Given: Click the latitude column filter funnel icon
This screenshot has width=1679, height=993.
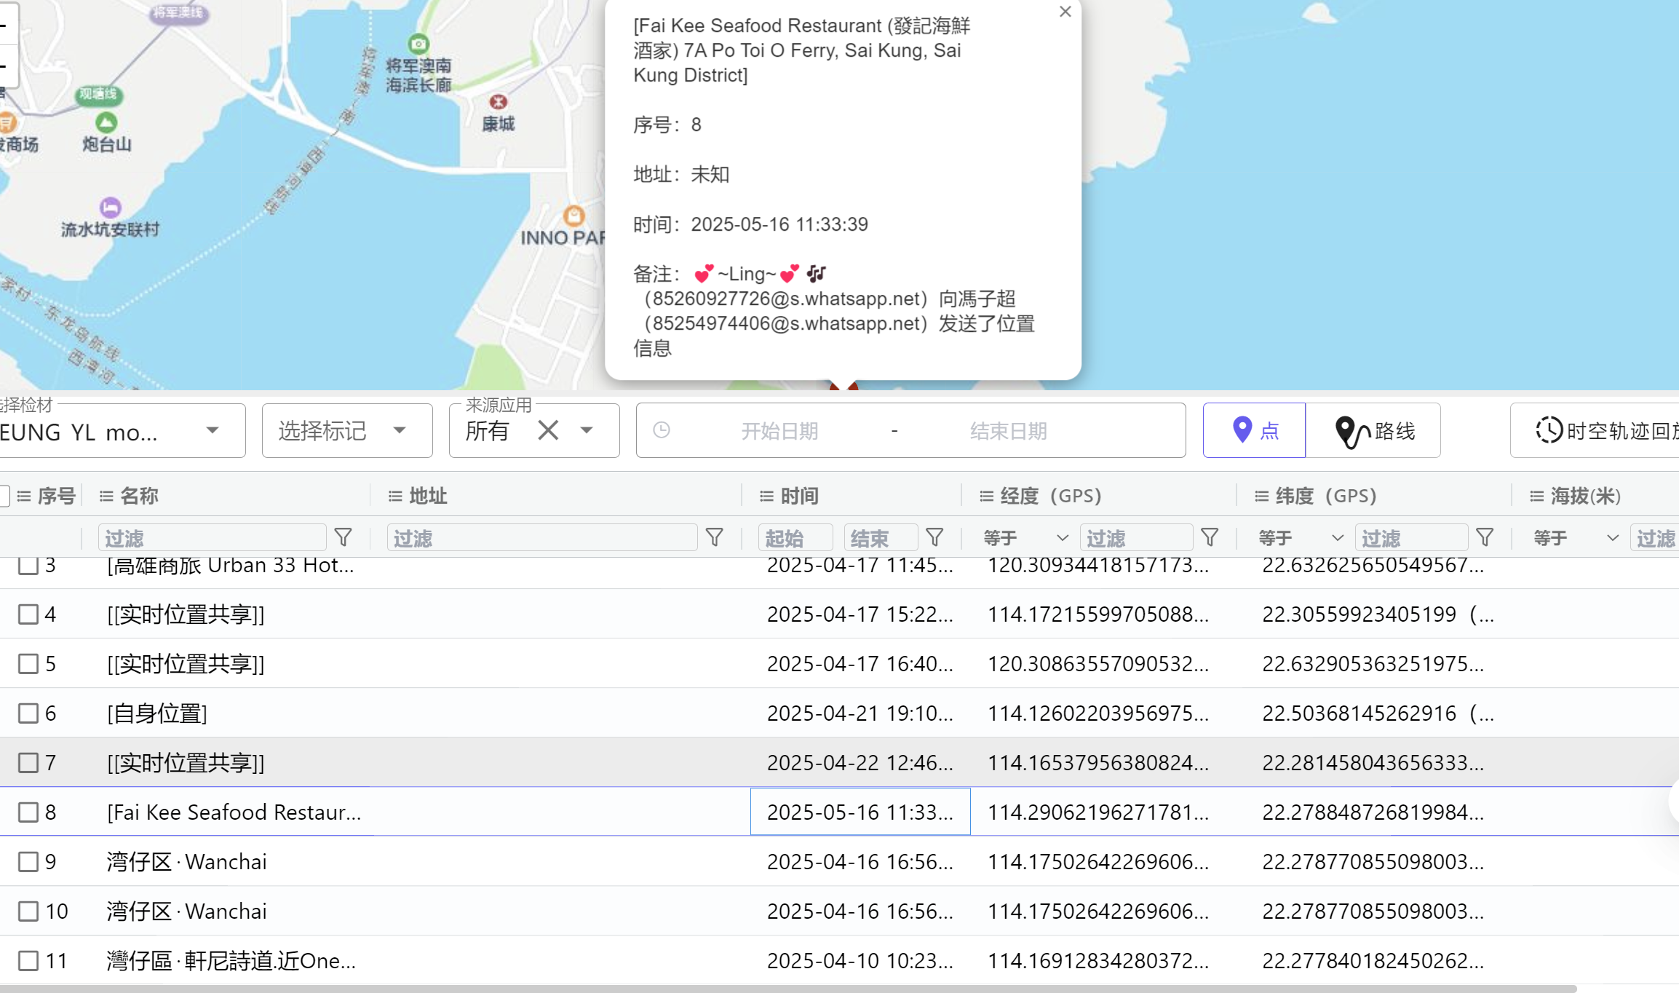Looking at the screenshot, I should tap(1485, 538).
